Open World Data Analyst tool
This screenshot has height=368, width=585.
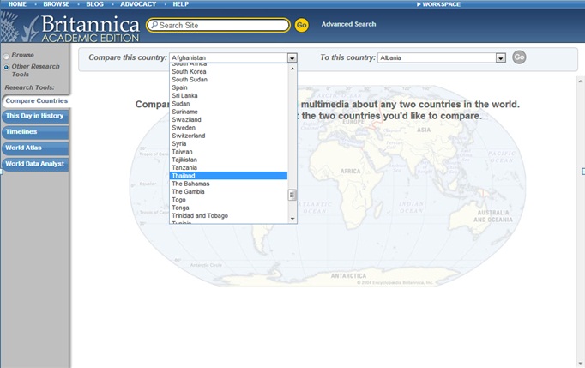[x=35, y=164]
